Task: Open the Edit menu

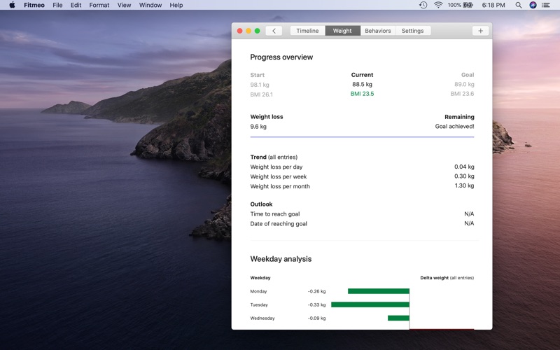Action: coord(76,5)
